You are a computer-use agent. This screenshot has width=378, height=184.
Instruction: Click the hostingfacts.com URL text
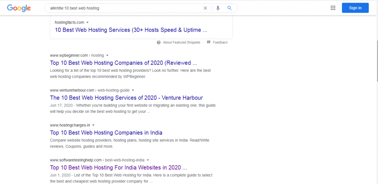[x=69, y=22]
